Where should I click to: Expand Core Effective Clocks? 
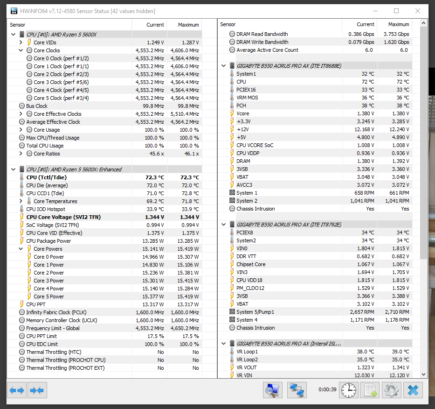[21, 113]
